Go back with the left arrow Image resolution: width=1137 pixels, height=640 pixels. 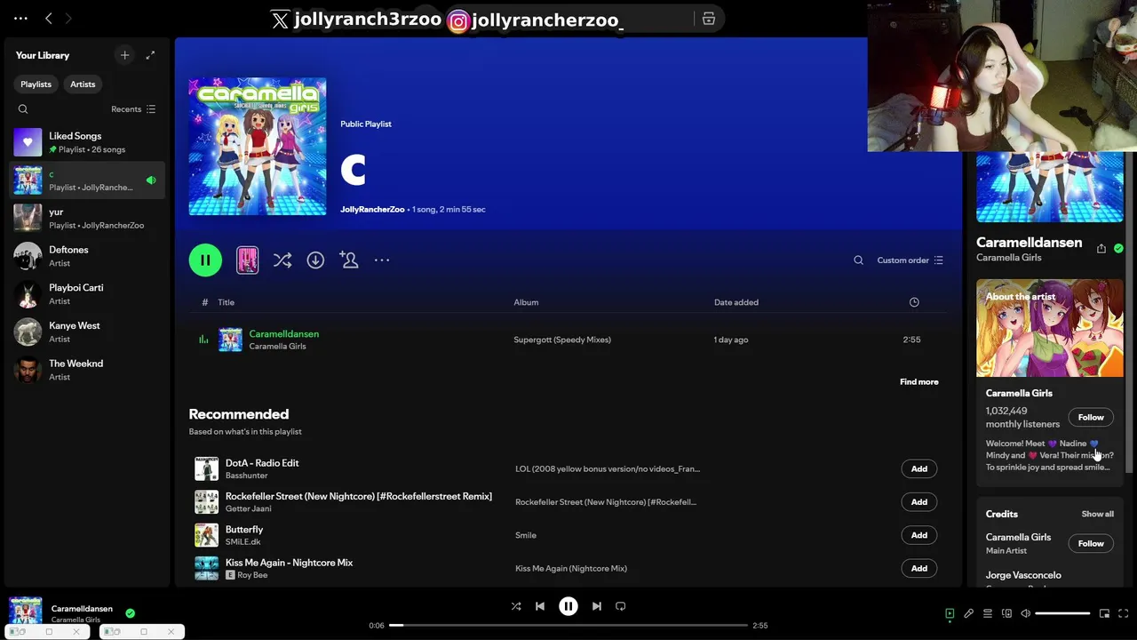coord(49,18)
